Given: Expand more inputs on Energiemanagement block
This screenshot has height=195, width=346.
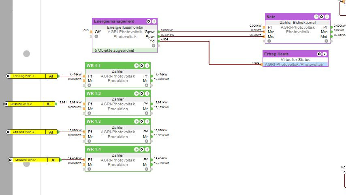Looking at the screenshot, I should [96, 36].
